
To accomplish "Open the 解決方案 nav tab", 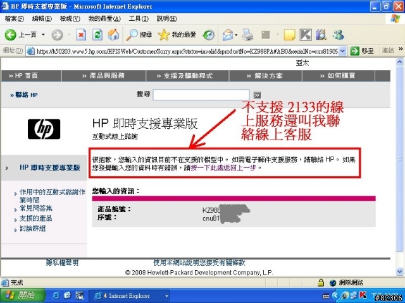I will pos(265,76).
